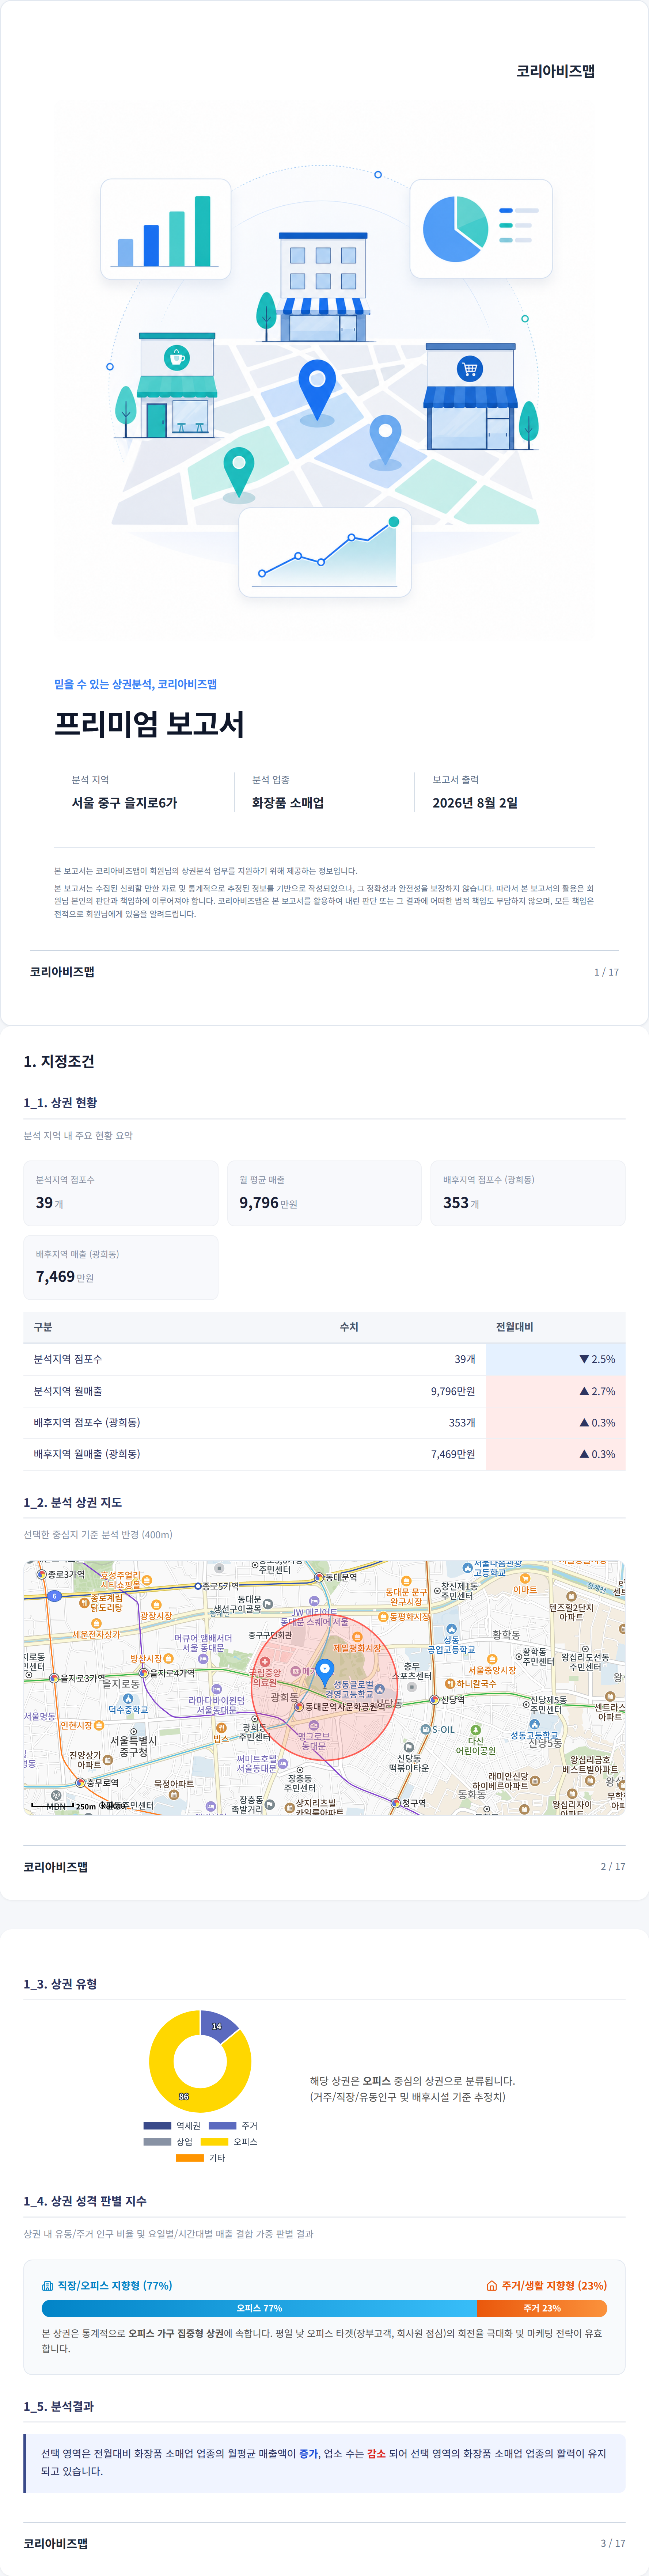649x2576 pixels.
Task: Click the 배후지역 매출 (광희동) summary card
Action: (x=121, y=1267)
